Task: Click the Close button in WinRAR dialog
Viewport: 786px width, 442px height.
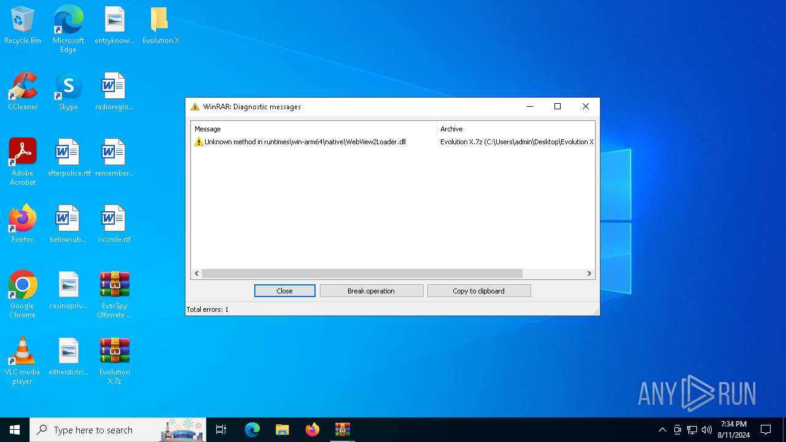Action: (x=285, y=291)
